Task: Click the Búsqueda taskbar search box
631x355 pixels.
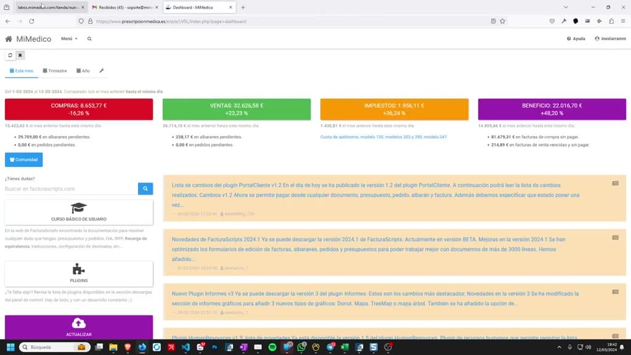Action: pyautogui.click(x=54, y=347)
